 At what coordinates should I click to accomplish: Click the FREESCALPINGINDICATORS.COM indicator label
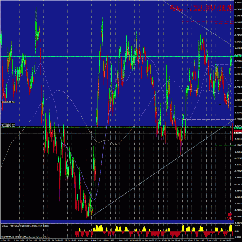pyautogui.click(x=25, y=226)
